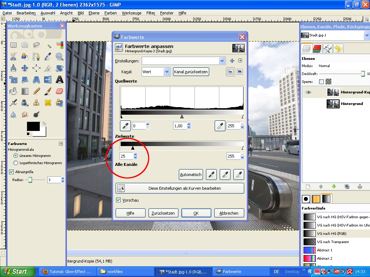
Task: Select Lineares Histogramm radio button
Action: (16, 156)
